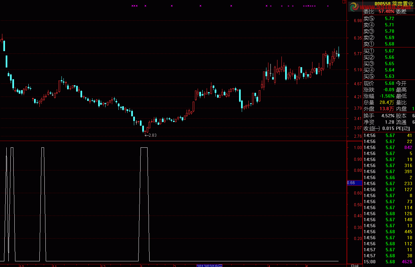Click the 收益(一) 0.015 earnings value
The width and height of the screenshot is (415, 267).
click(x=389, y=128)
